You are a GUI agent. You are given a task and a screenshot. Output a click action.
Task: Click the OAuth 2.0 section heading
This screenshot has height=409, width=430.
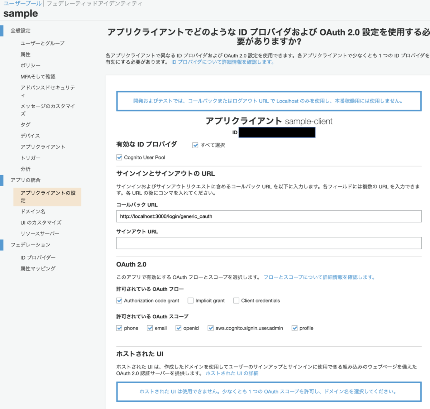click(x=131, y=264)
